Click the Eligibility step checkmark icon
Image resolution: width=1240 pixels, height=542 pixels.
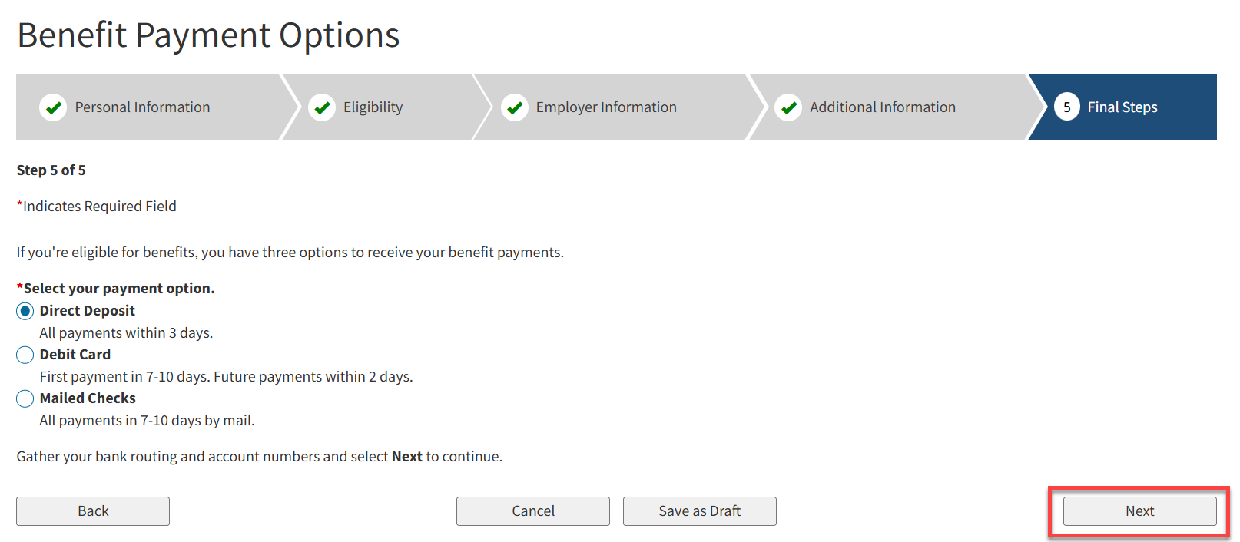322,107
